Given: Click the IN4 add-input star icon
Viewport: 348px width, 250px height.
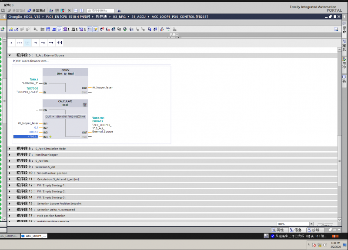Looking at the screenshot, I should 51,137.
